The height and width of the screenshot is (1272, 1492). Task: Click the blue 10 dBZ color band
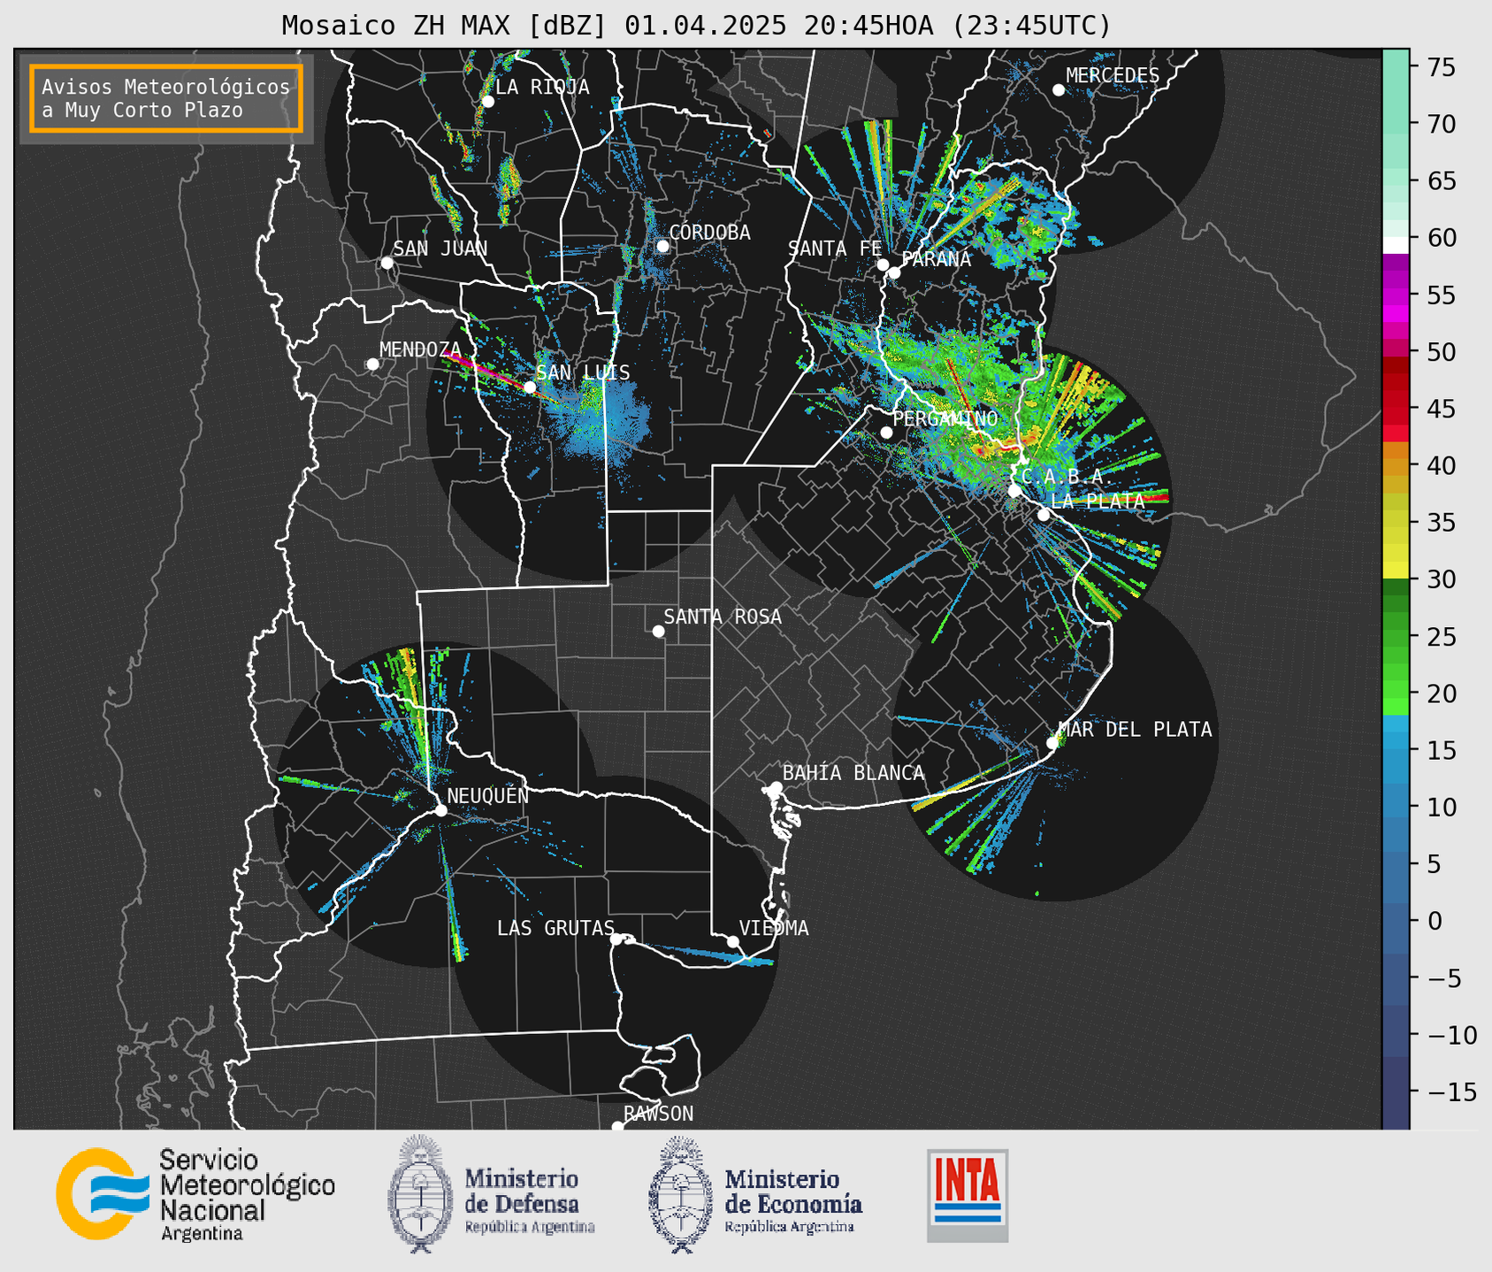(x=1396, y=808)
